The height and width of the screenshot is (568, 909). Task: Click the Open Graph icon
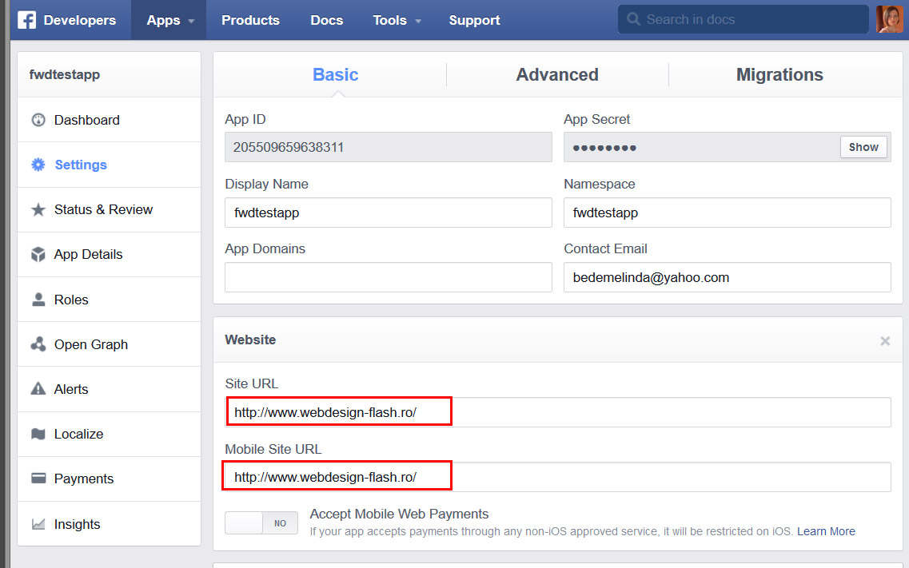[38, 345]
